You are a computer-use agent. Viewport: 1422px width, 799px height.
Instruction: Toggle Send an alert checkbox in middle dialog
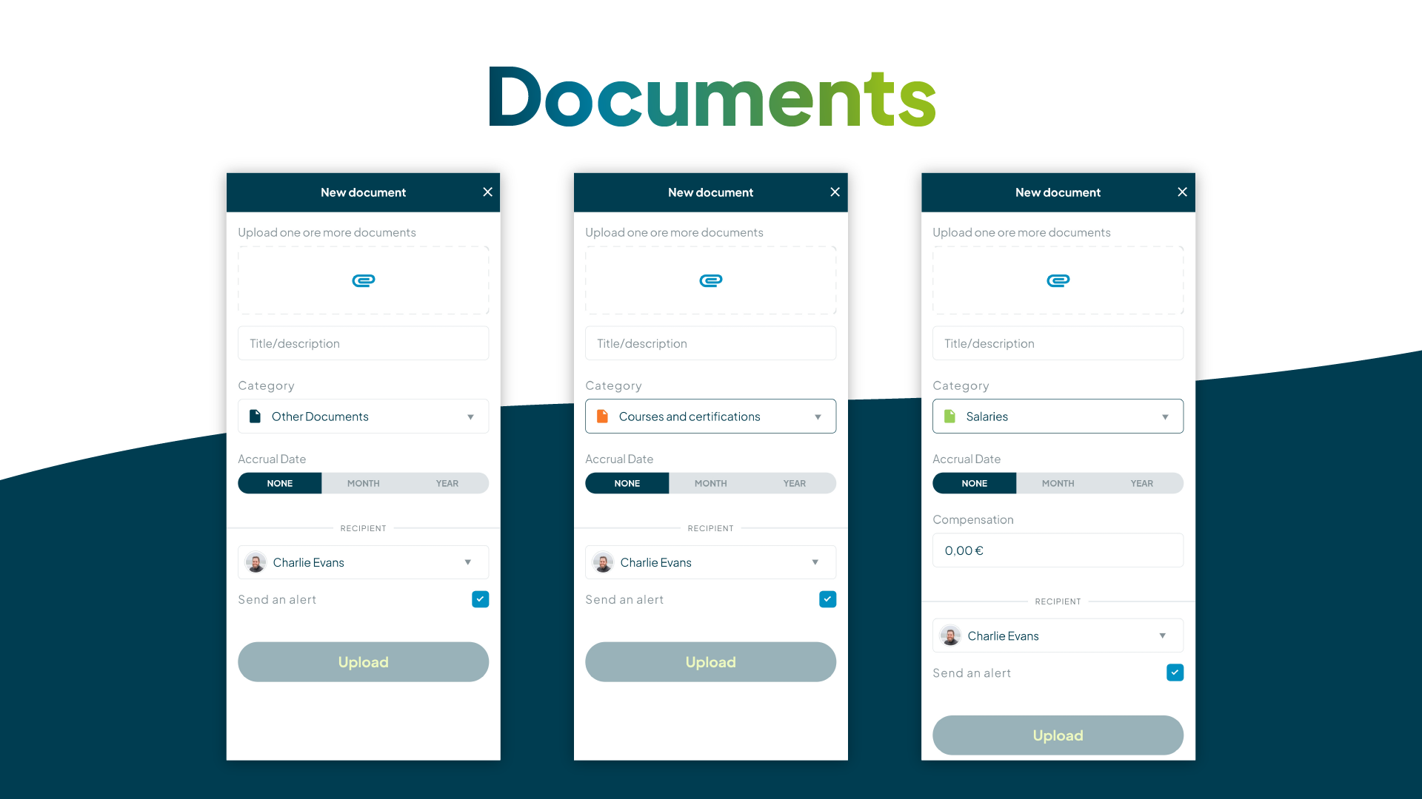coord(827,599)
